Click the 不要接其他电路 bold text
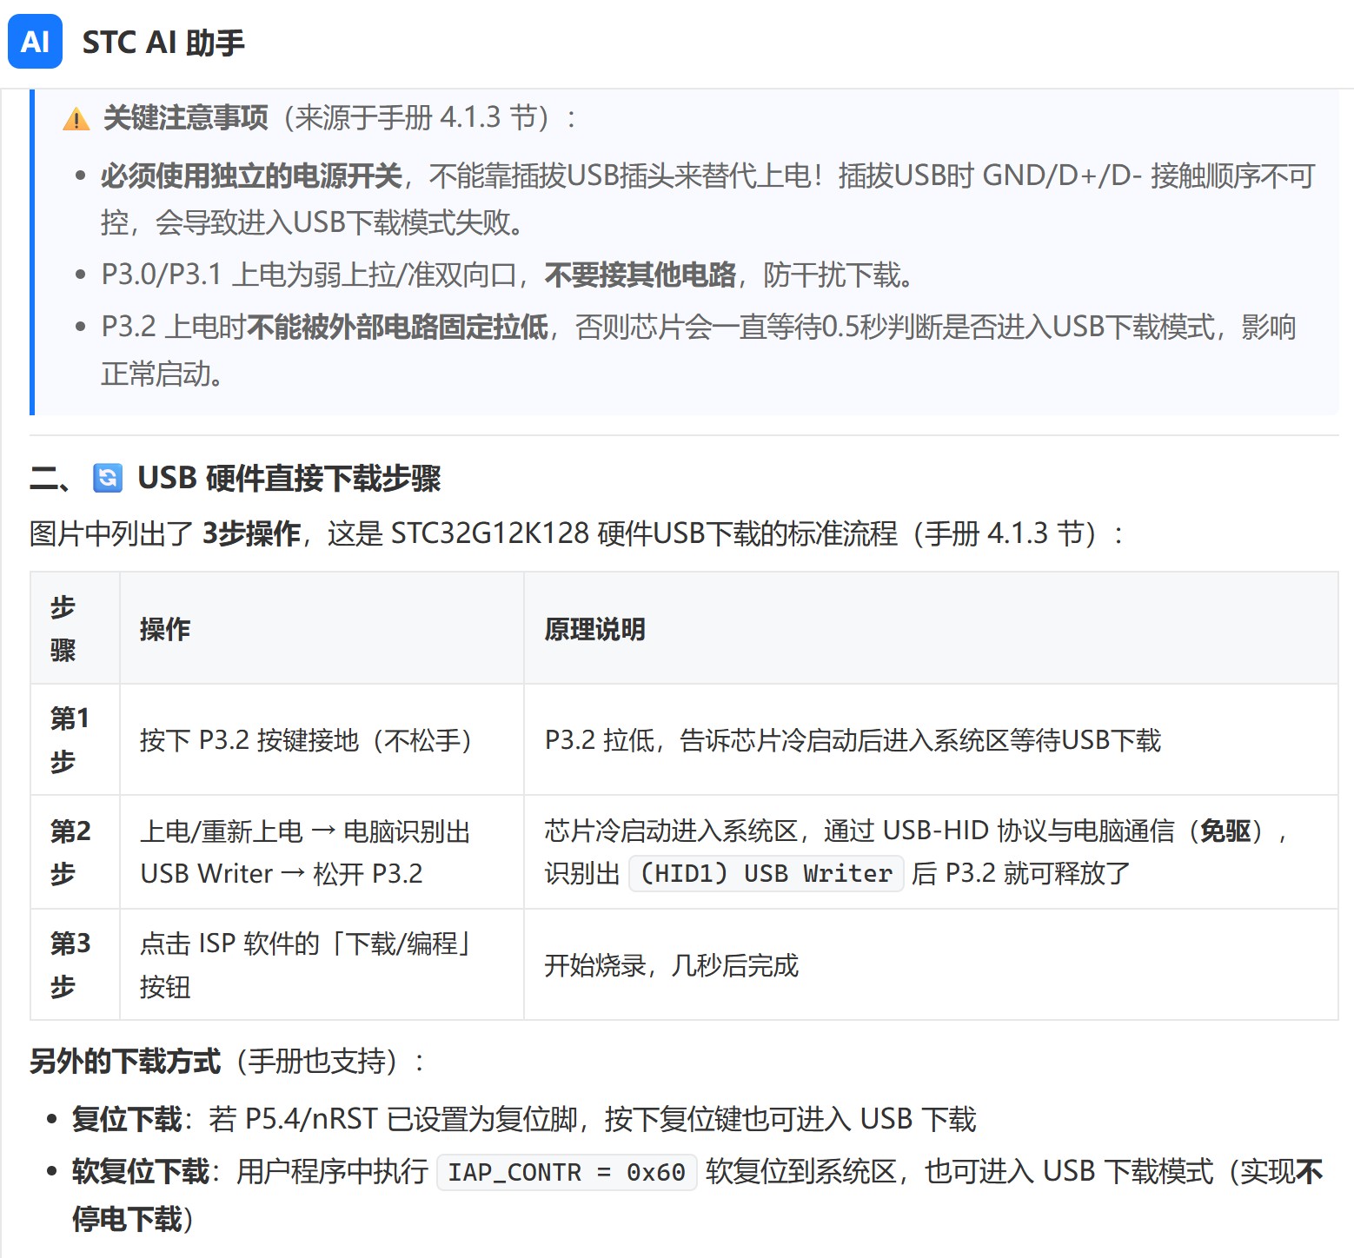 [x=640, y=275]
